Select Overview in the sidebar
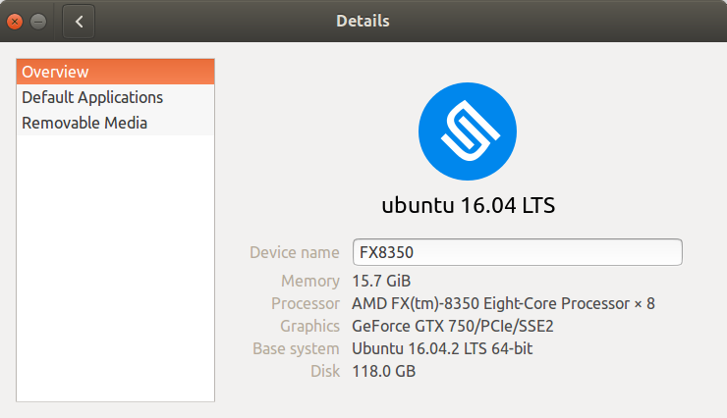 click(116, 72)
